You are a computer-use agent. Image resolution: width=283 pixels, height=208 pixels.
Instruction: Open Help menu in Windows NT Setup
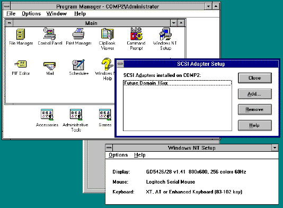(140, 155)
